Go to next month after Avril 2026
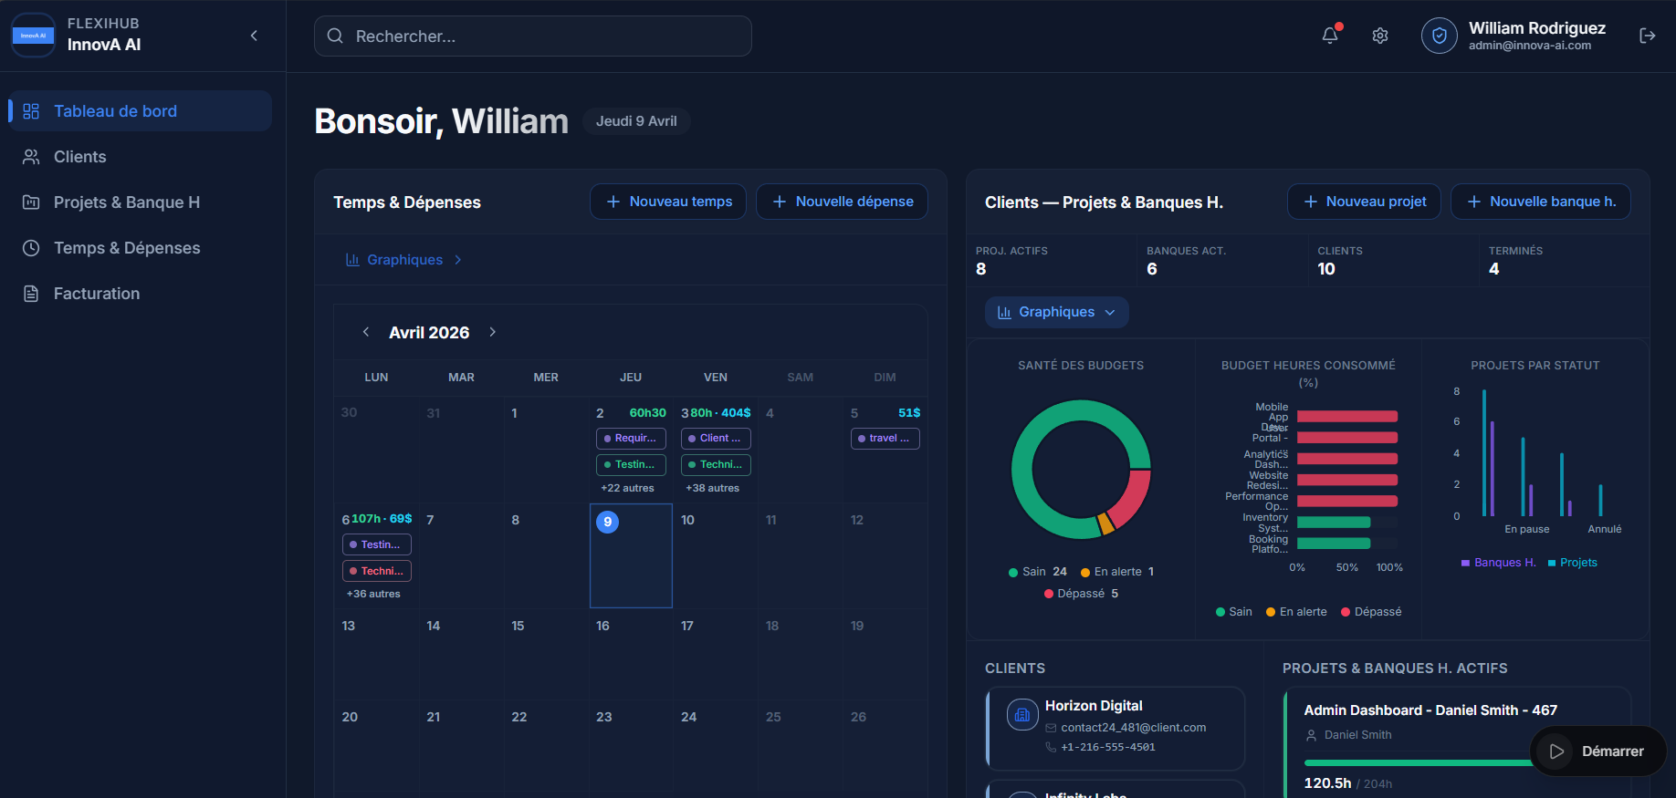This screenshot has width=1676, height=798. click(493, 332)
